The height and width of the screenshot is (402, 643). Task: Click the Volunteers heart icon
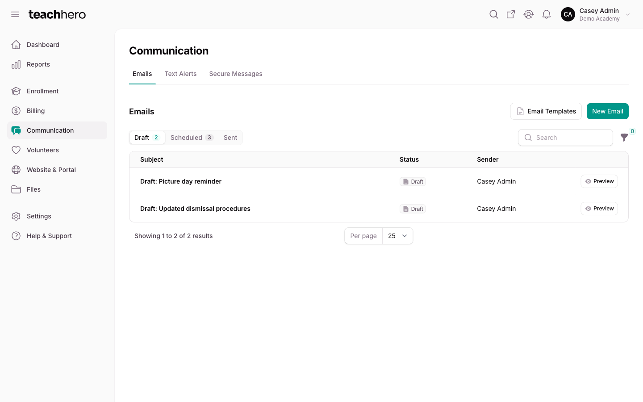pyautogui.click(x=16, y=150)
